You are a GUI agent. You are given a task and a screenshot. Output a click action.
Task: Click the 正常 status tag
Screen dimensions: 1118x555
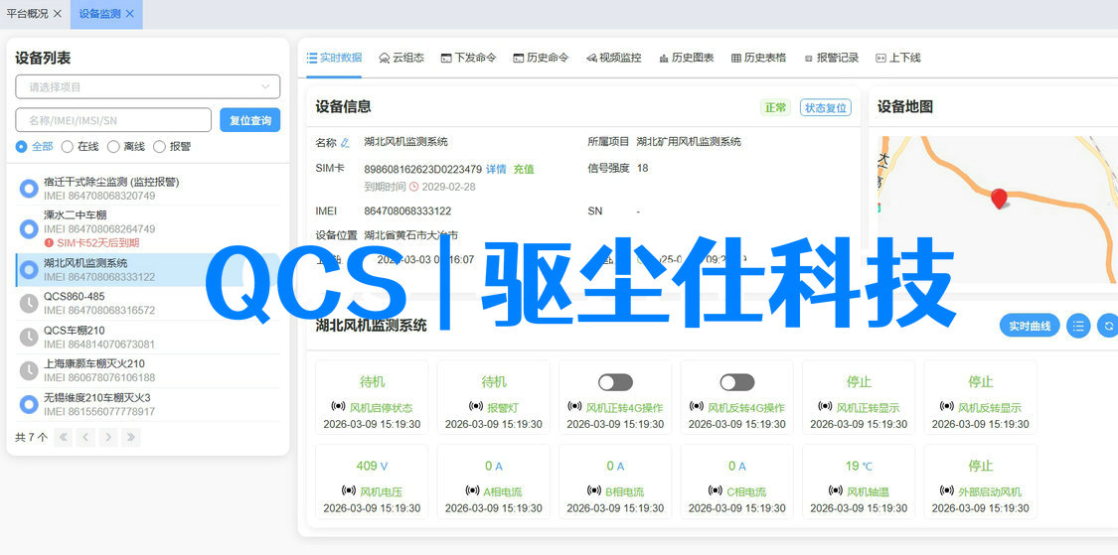[x=775, y=107]
